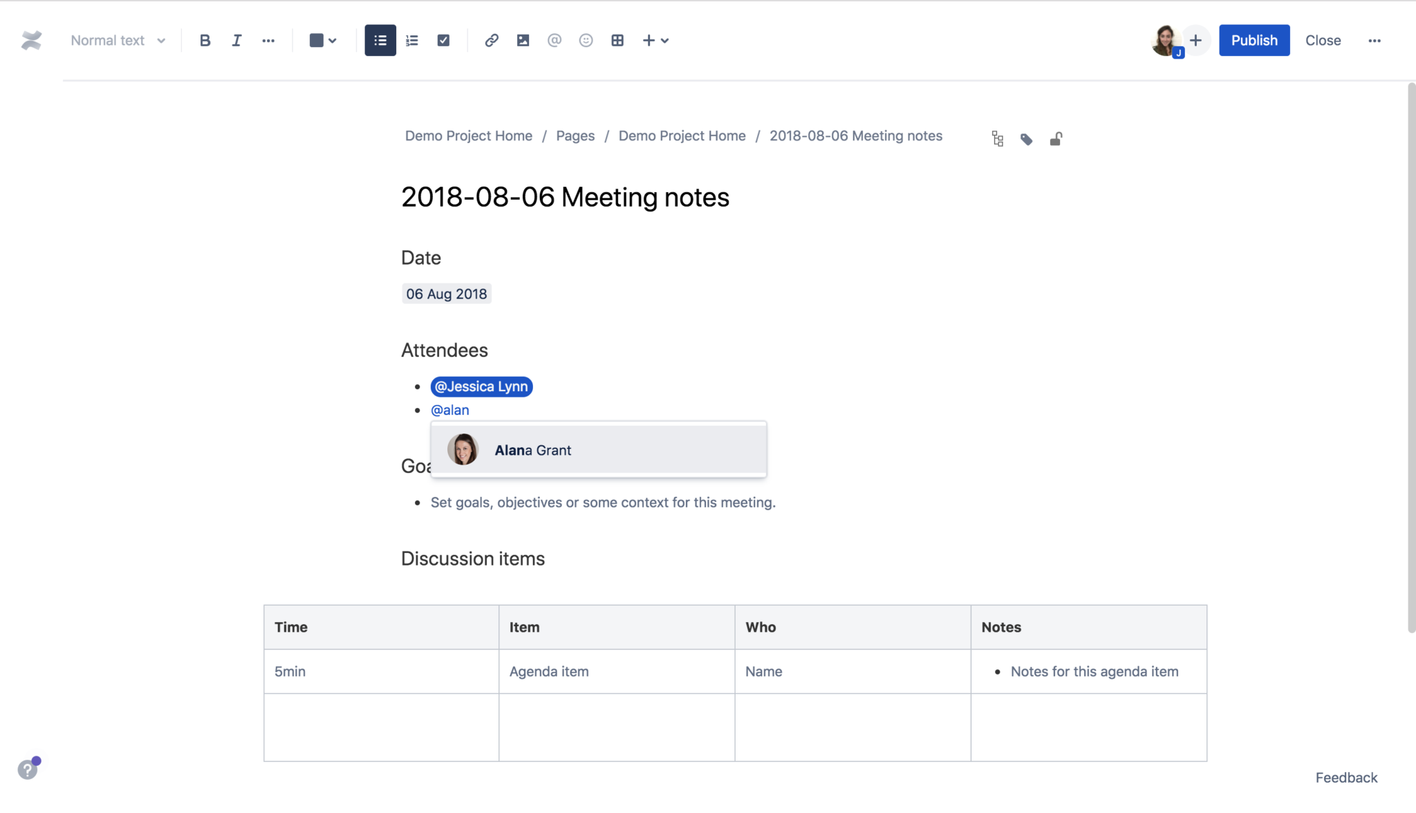Viewport: 1416px width, 813px height.
Task: Open the mention (@) tool
Action: (555, 40)
